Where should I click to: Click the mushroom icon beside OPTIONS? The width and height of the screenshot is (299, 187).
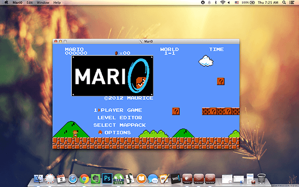[x=100, y=132]
